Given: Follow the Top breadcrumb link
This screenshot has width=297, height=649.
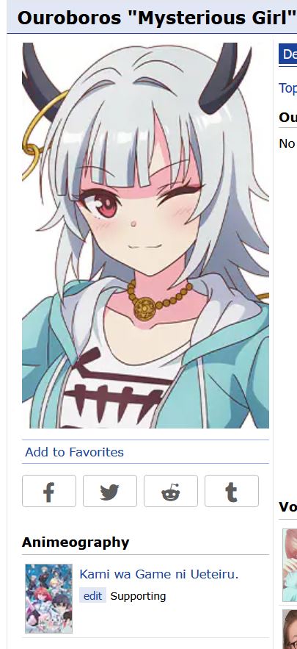Looking at the screenshot, I should [288, 87].
